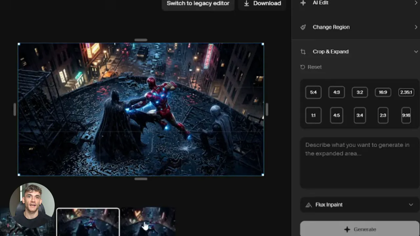Image resolution: width=420 pixels, height=236 pixels.
Task: Click the Download button label
Action: (267, 3)
